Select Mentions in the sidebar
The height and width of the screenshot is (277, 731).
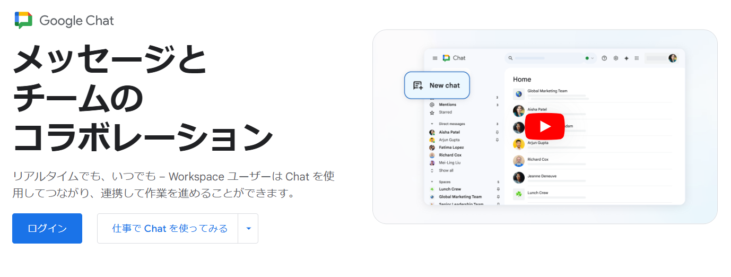tap(447, 105)
